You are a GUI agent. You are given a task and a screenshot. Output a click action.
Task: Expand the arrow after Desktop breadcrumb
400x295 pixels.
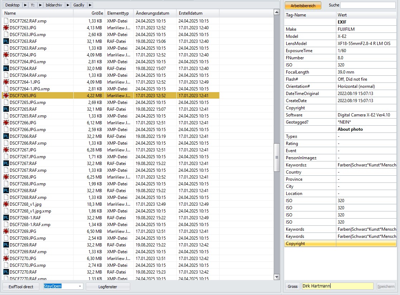(25, 5)
